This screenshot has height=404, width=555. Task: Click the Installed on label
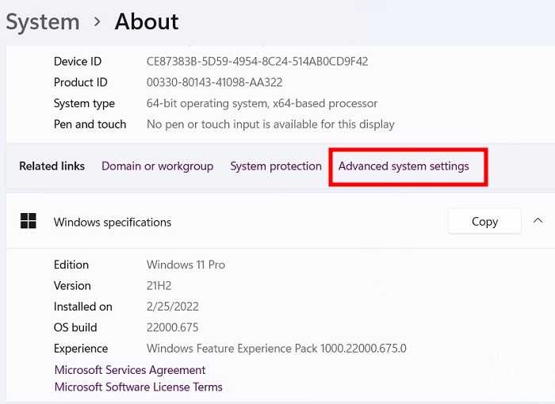click(82, 307)
